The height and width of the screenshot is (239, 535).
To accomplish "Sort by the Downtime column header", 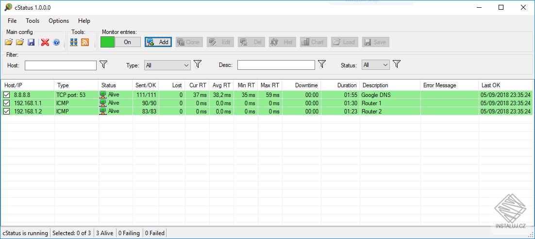I will tap(301, 85).
